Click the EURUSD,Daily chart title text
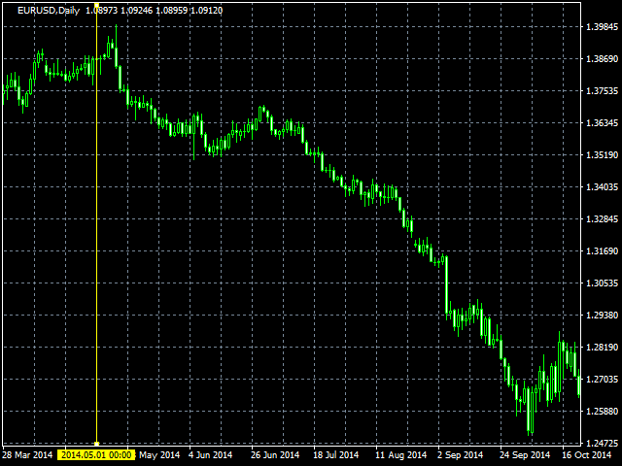The image size is (622, 466). (x=49, y=11)
